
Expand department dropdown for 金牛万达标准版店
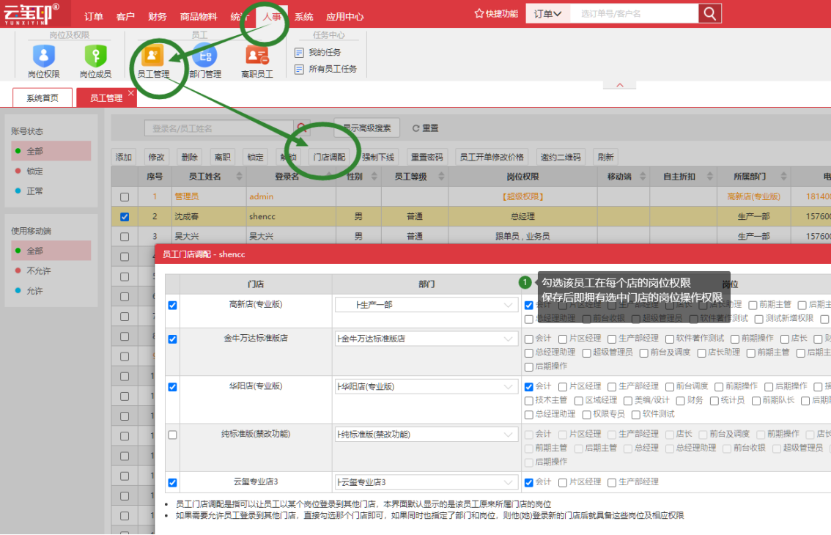point(508,339)
